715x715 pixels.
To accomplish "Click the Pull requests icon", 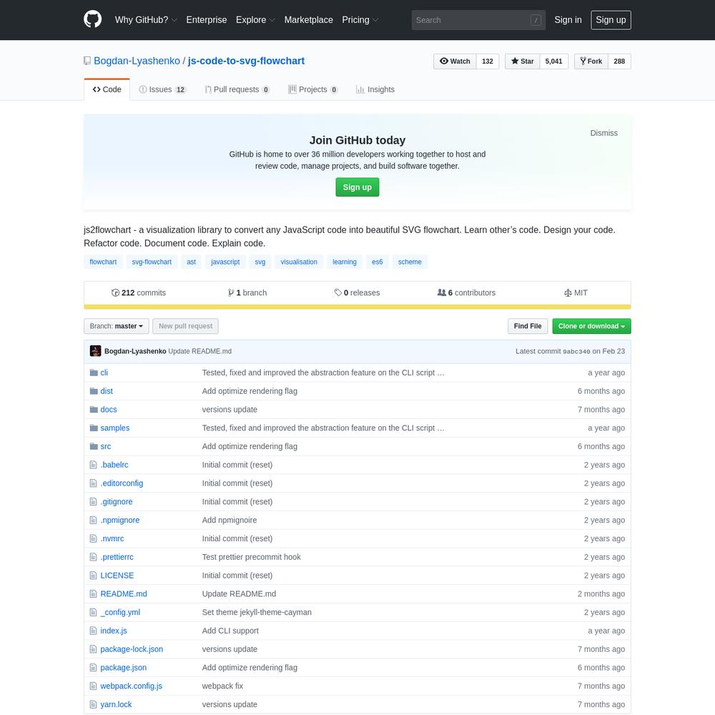I will tap(208, 89).
